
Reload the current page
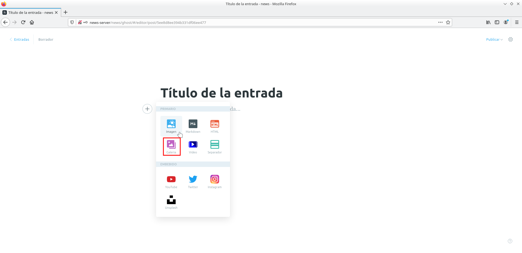23,22
